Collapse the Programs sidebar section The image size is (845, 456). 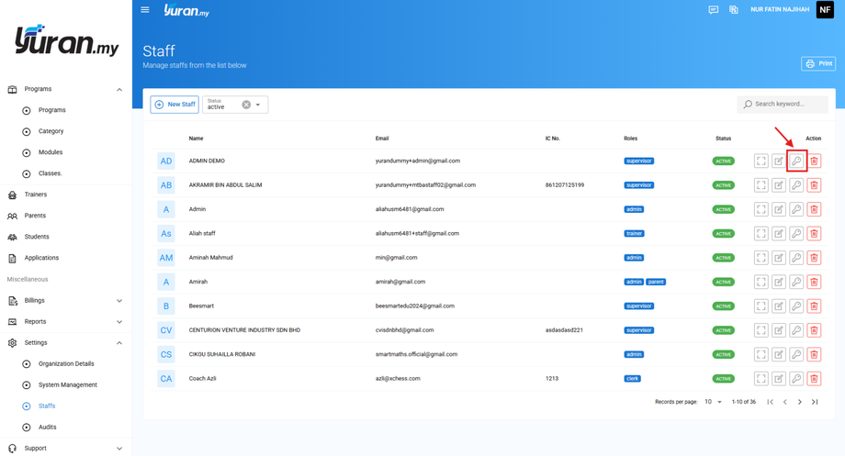64,89
